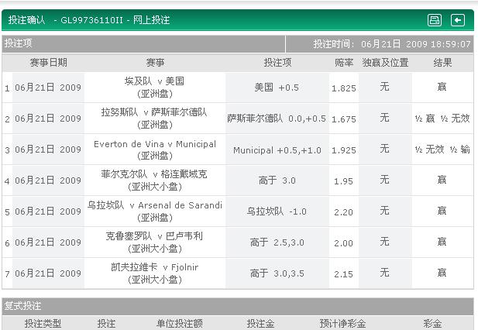The height and width of the screenshot is (330, 478).
Task: Click the 预计净彩金 column header
Action: [x=342, y=323]
